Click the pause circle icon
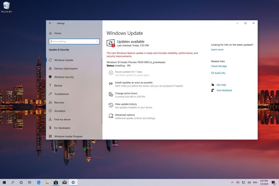The image size is (279, 186). [x=111, y=73]
